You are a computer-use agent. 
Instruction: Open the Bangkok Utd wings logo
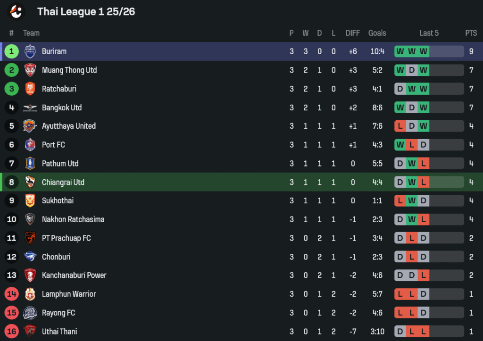[30, 108]
